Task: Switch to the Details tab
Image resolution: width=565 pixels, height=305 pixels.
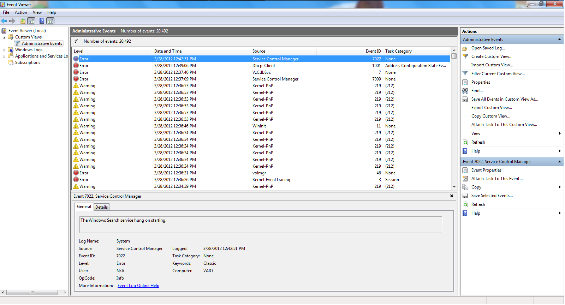Action: point(102,207)
